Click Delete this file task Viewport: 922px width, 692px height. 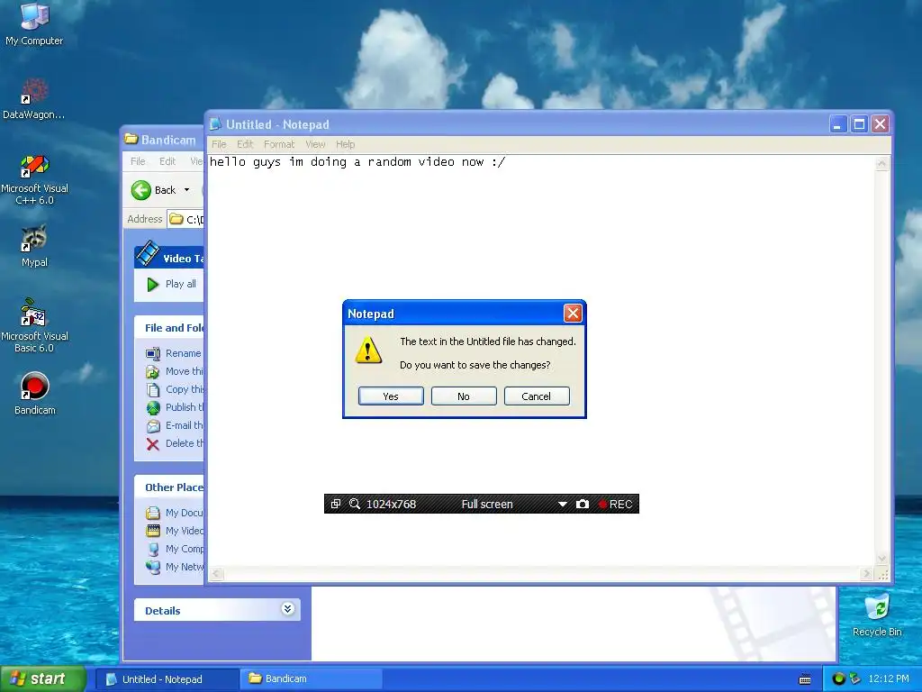point(175,443)
